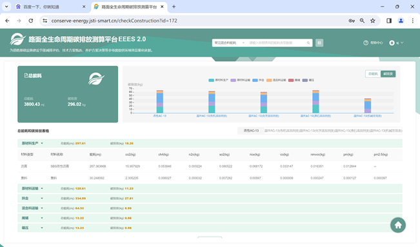Bookmark this page with star icon
Image resolution: width=420 pixels, height=247 pixels.
point(373,21)
